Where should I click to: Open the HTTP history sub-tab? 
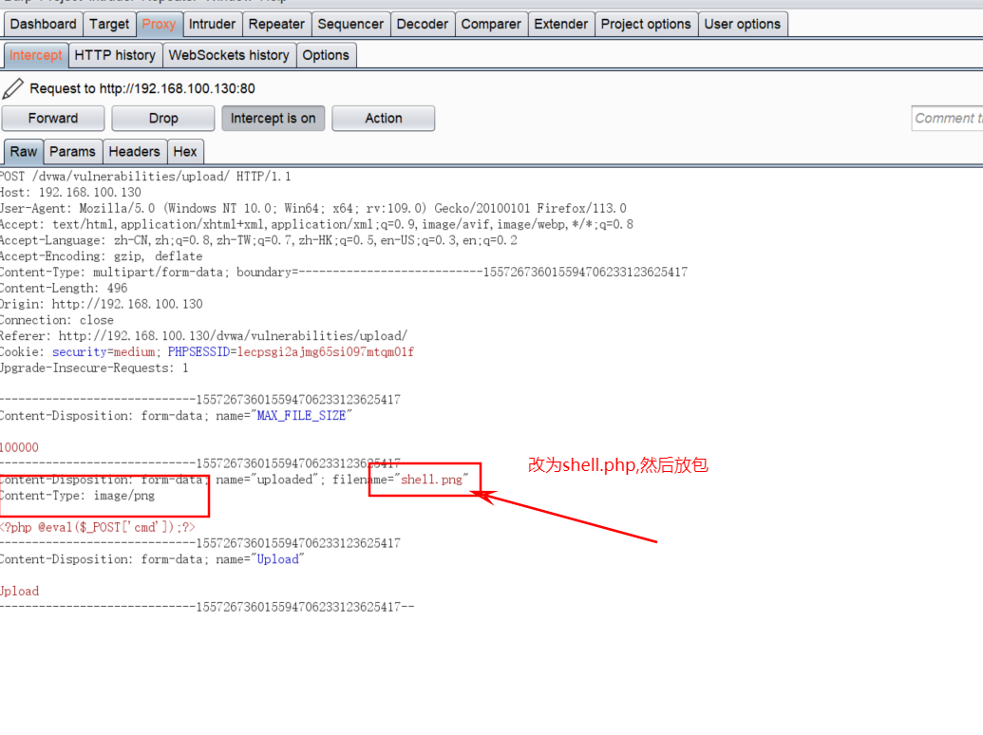(x=115, y=55)
